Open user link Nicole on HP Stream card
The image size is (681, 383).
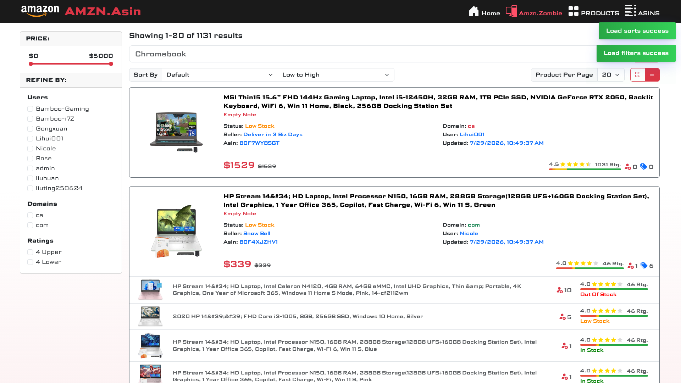(x=469, y=233)
